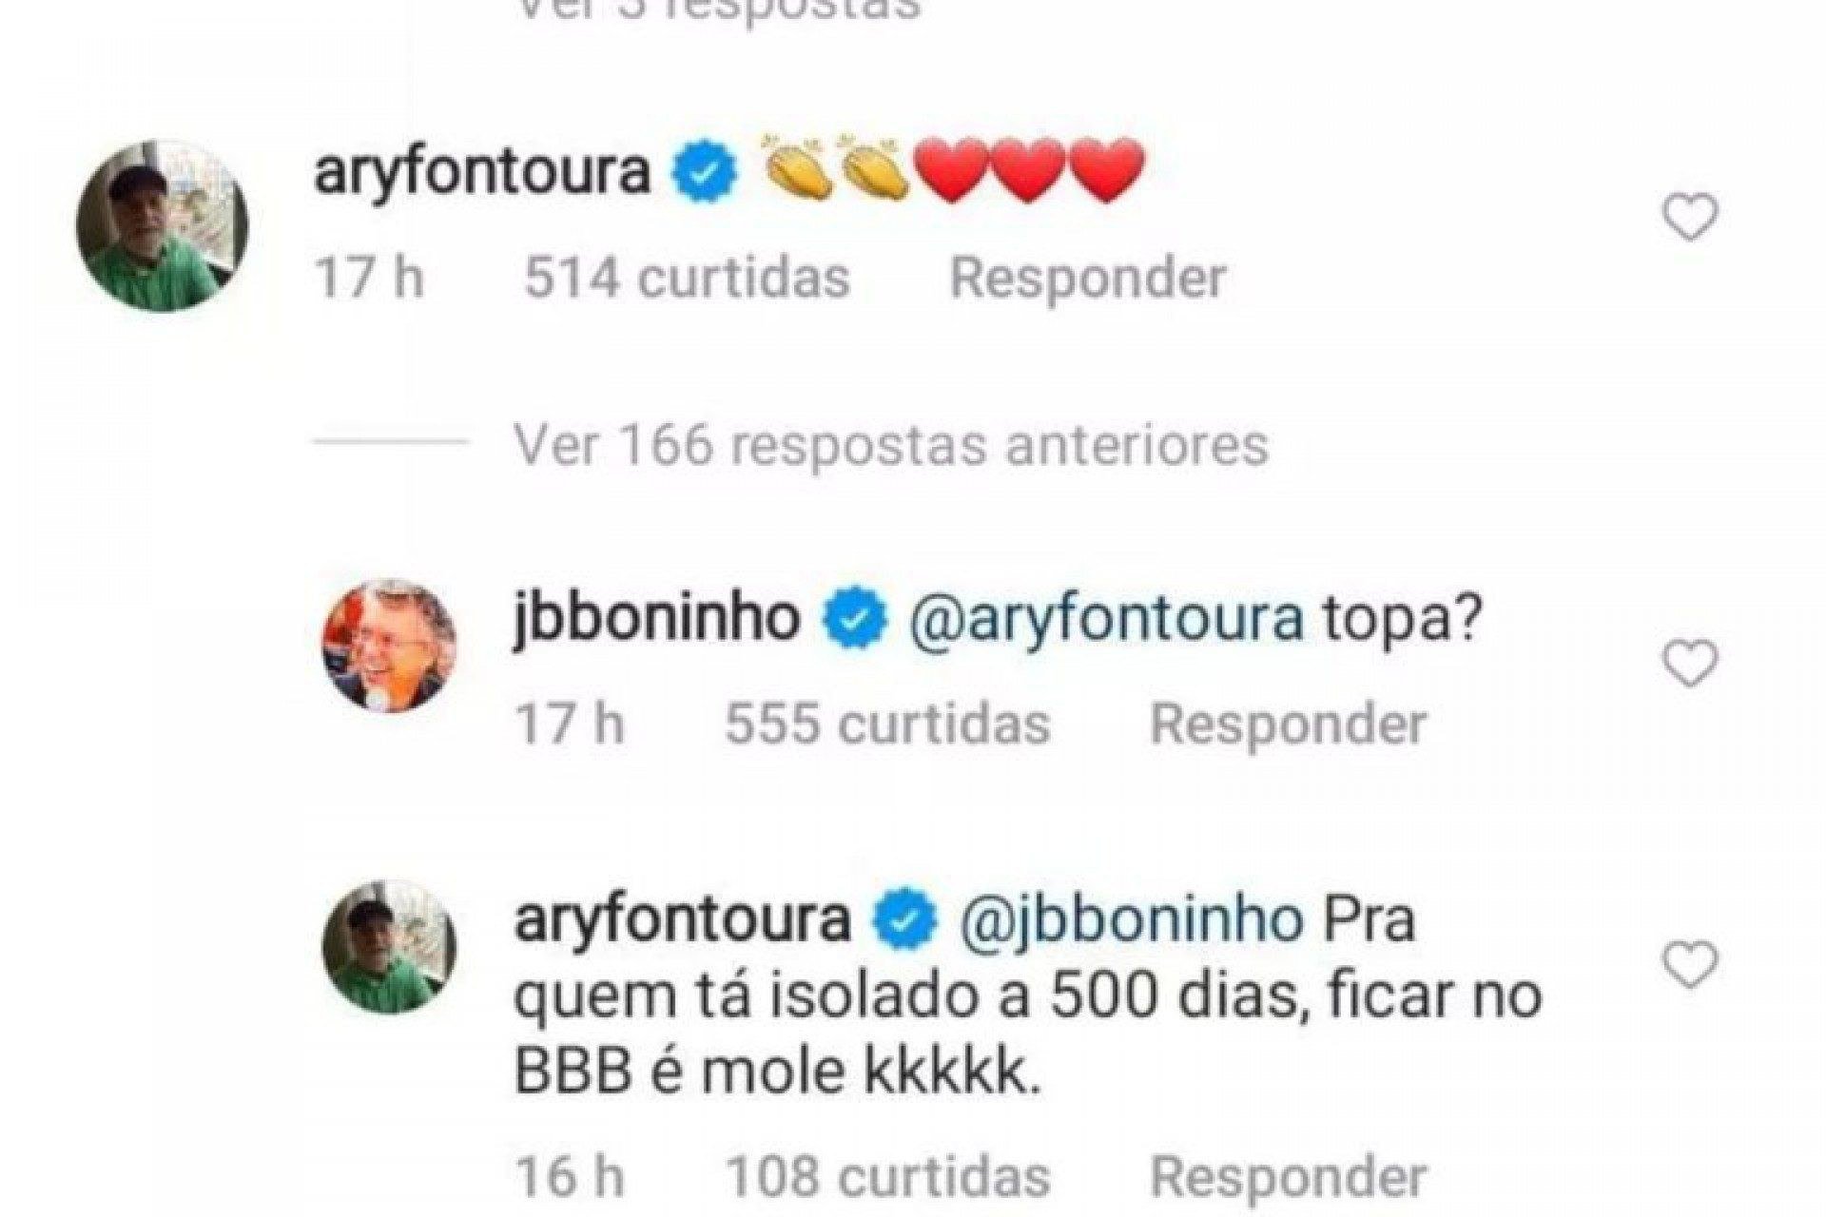
Task: Like jbboninho's 'topa?' reply
Action: click(x=1690, y=663)
